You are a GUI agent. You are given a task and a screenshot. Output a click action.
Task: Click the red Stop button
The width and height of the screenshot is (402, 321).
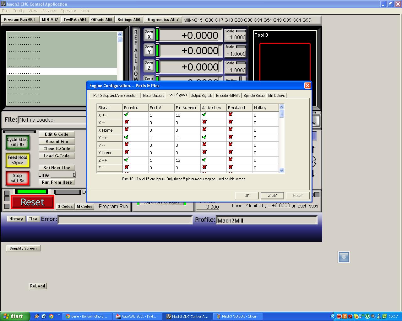click(x=18, y=178)
